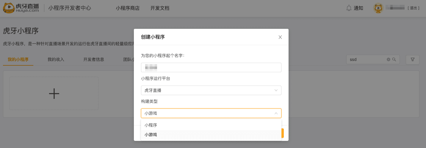Open the 小程序商店 menu item

point(128,8)
